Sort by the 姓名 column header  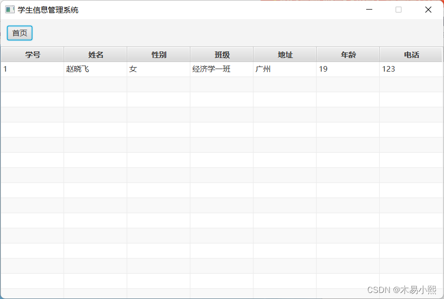95,54
